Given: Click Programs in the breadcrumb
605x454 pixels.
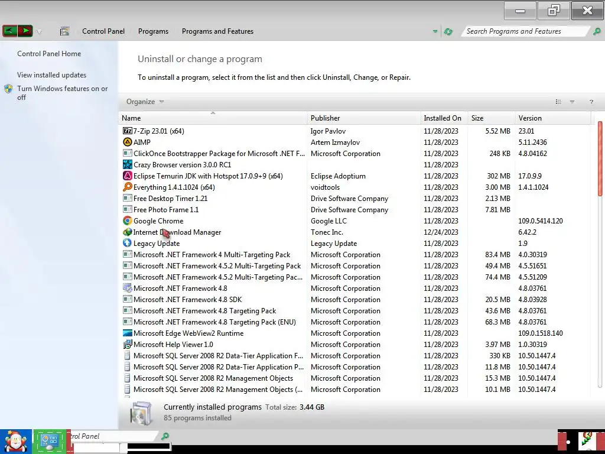Looking at the screenshot, I should click(x=153, y=31).
